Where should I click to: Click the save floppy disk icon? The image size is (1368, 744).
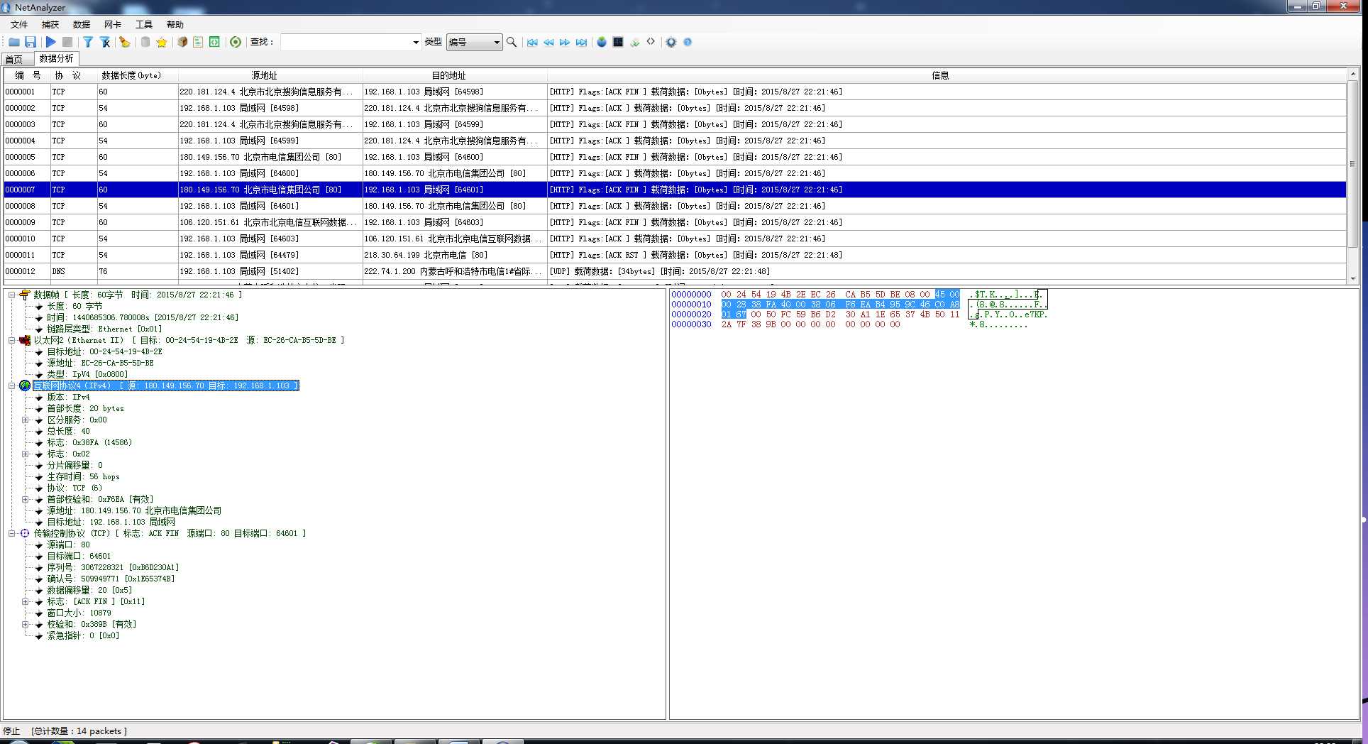click(31, 42)
